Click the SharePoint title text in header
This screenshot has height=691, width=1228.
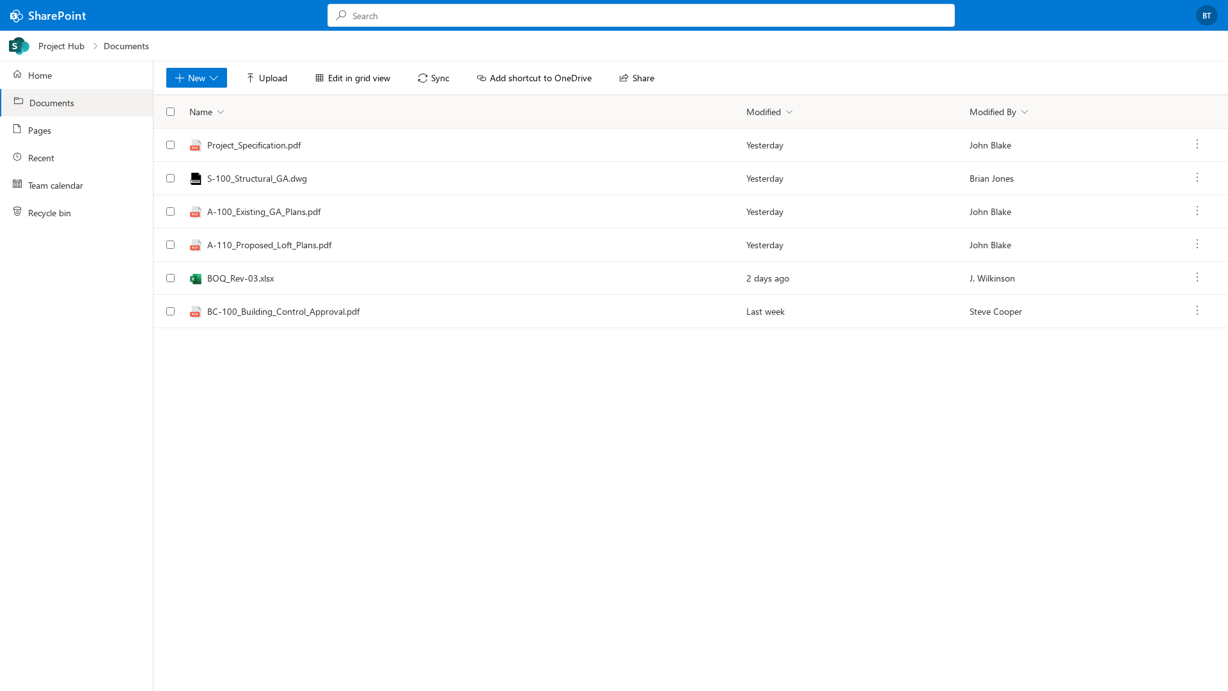[57, 15]
